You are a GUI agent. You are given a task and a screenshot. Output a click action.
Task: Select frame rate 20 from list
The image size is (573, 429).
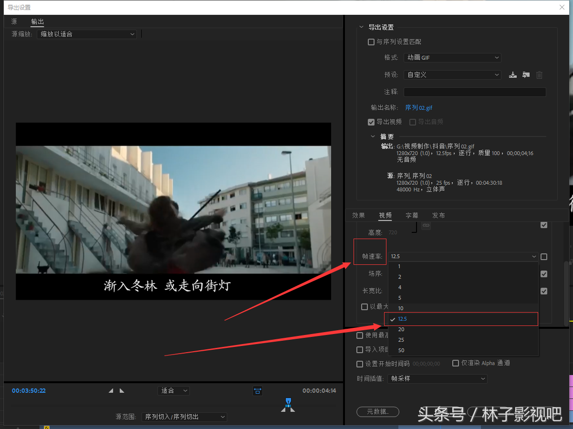click(x=463, y=329)
